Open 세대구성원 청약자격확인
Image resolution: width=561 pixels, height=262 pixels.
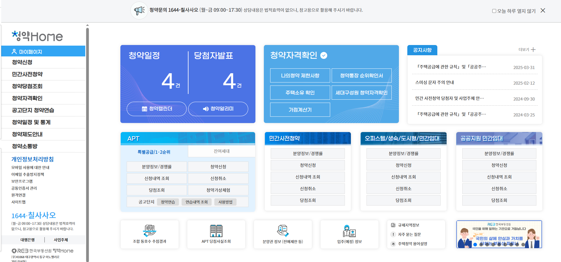click(x=362, y=92)
